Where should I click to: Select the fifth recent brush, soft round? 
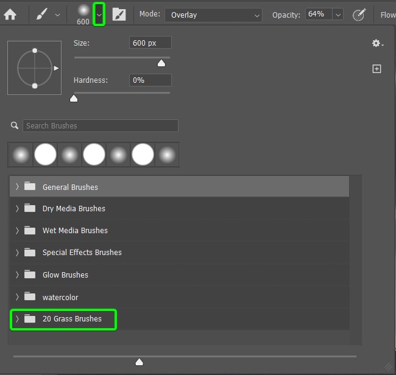(x=118, y=155)
